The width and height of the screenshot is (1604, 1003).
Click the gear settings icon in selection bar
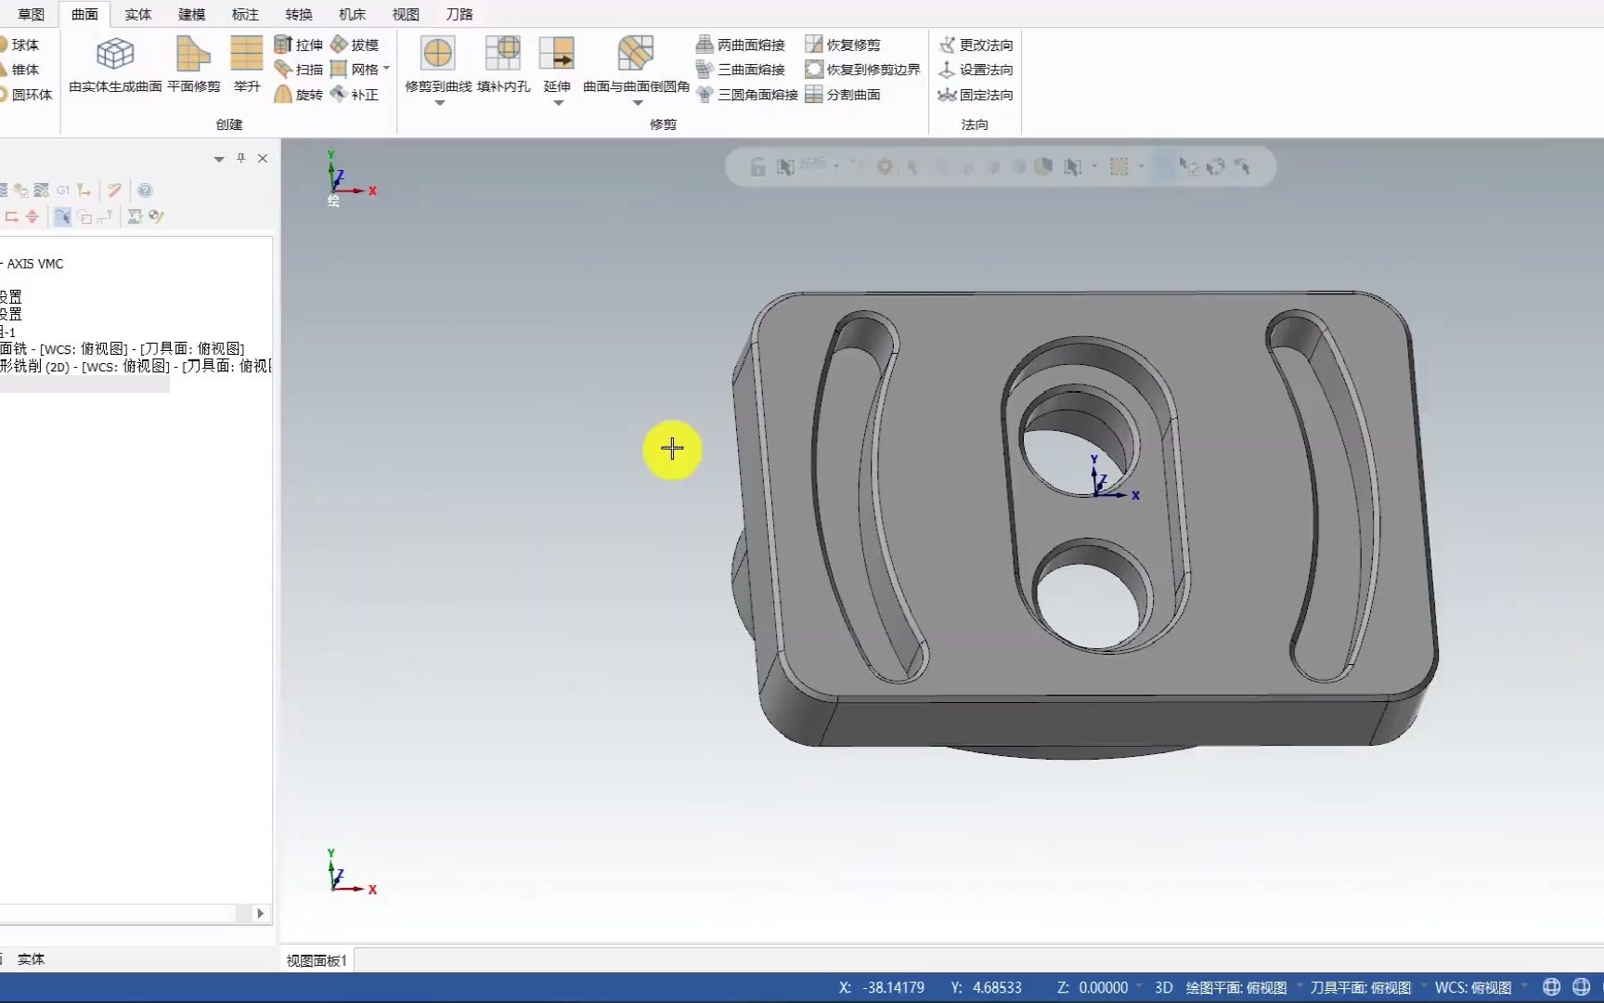click(885, 167)
